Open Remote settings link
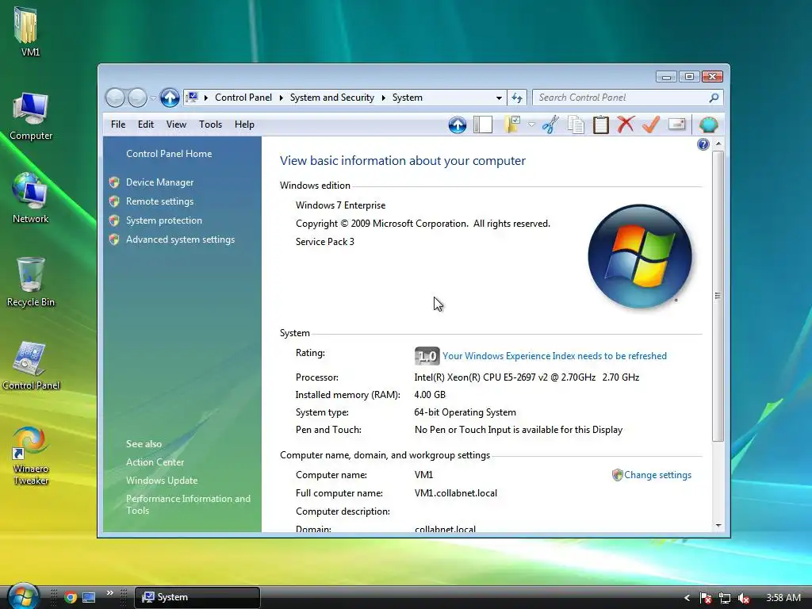The width and height of the screenshot is (812, 609). point(159,201)
